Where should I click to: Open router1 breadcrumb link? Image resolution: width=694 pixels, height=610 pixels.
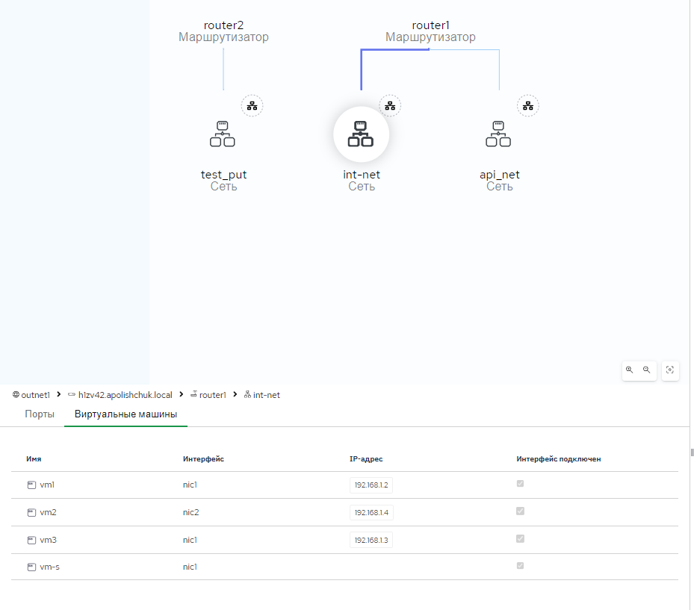pyautogui.click(x=212, y=395)
